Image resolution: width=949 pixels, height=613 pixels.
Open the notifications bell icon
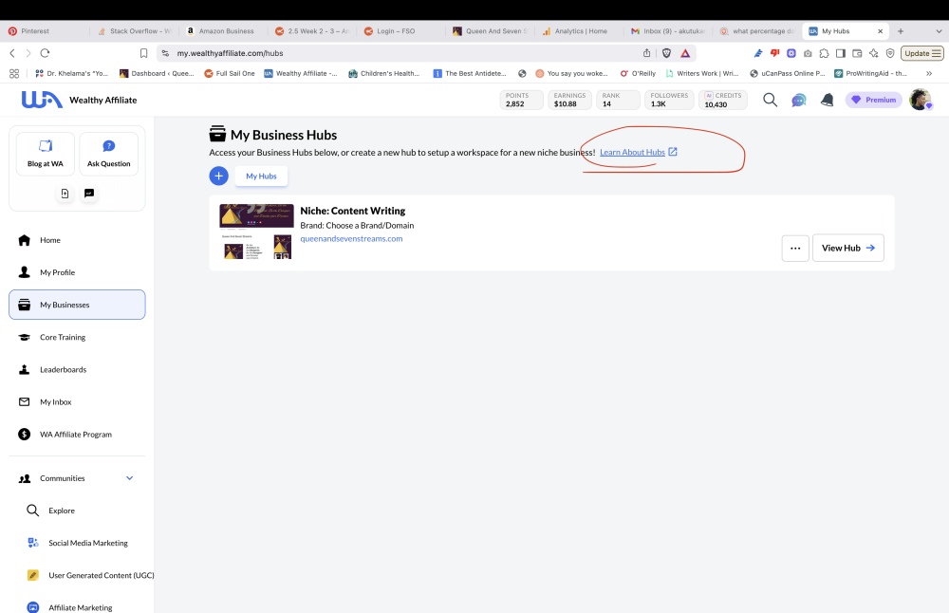click(827, 100)
